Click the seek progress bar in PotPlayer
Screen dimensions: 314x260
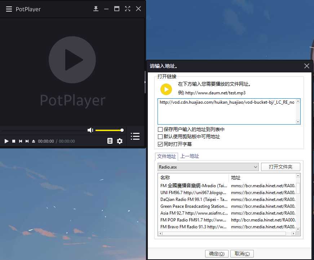click(43, 131)
